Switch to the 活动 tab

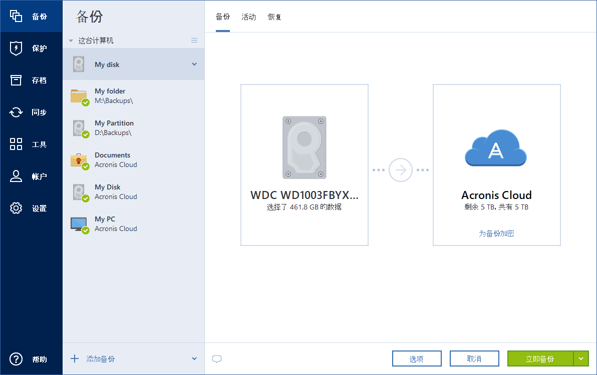coord(248,17)
